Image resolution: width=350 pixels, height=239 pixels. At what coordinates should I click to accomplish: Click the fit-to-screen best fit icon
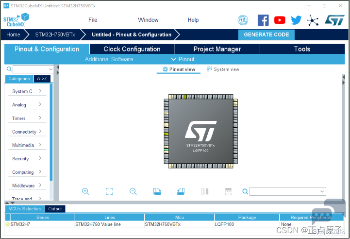(x=109, y=191)
